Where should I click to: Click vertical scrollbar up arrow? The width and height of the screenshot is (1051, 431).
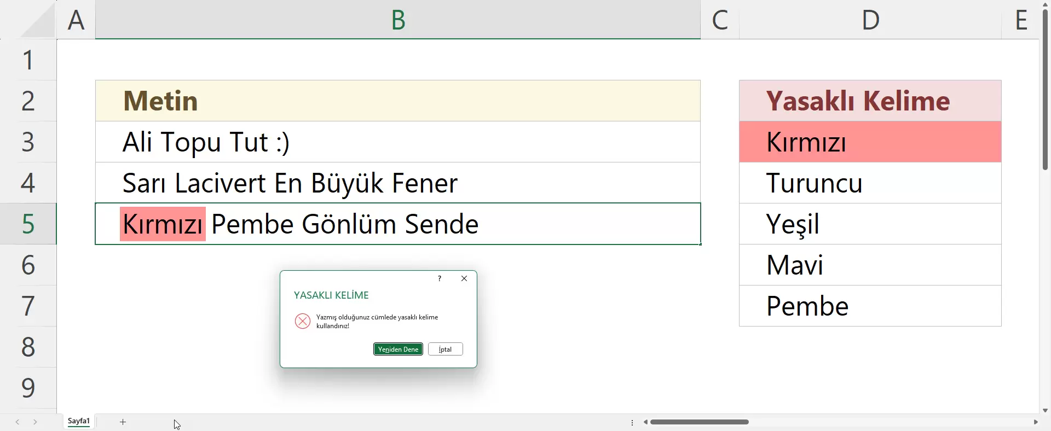pos(1045,4)
